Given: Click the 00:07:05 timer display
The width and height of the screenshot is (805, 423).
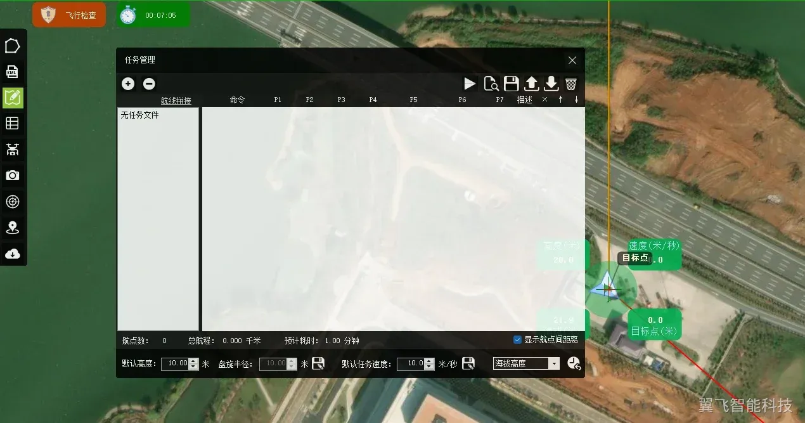Looking at the screenshot, I should point(160,15).
